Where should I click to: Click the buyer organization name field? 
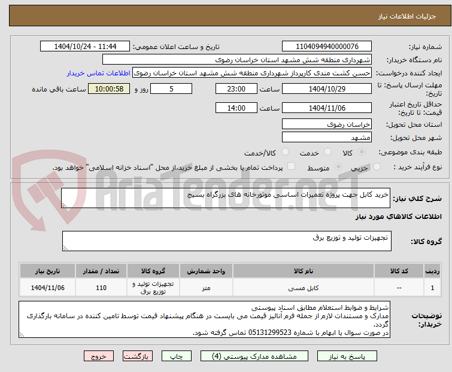[237, 60]
